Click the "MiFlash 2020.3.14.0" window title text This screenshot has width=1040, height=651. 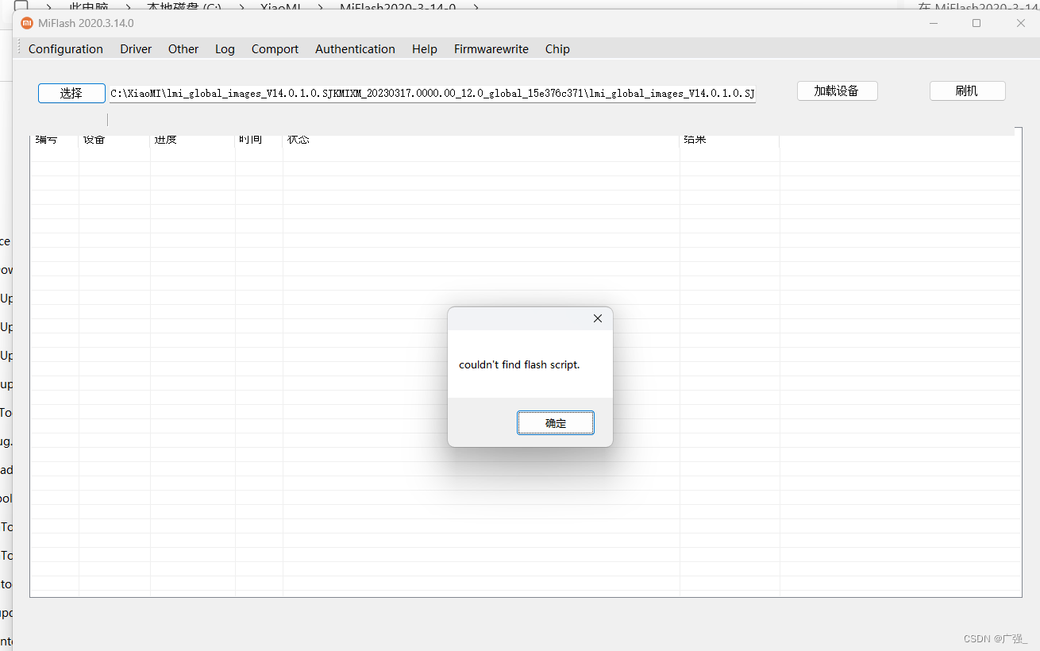[86, 23]
